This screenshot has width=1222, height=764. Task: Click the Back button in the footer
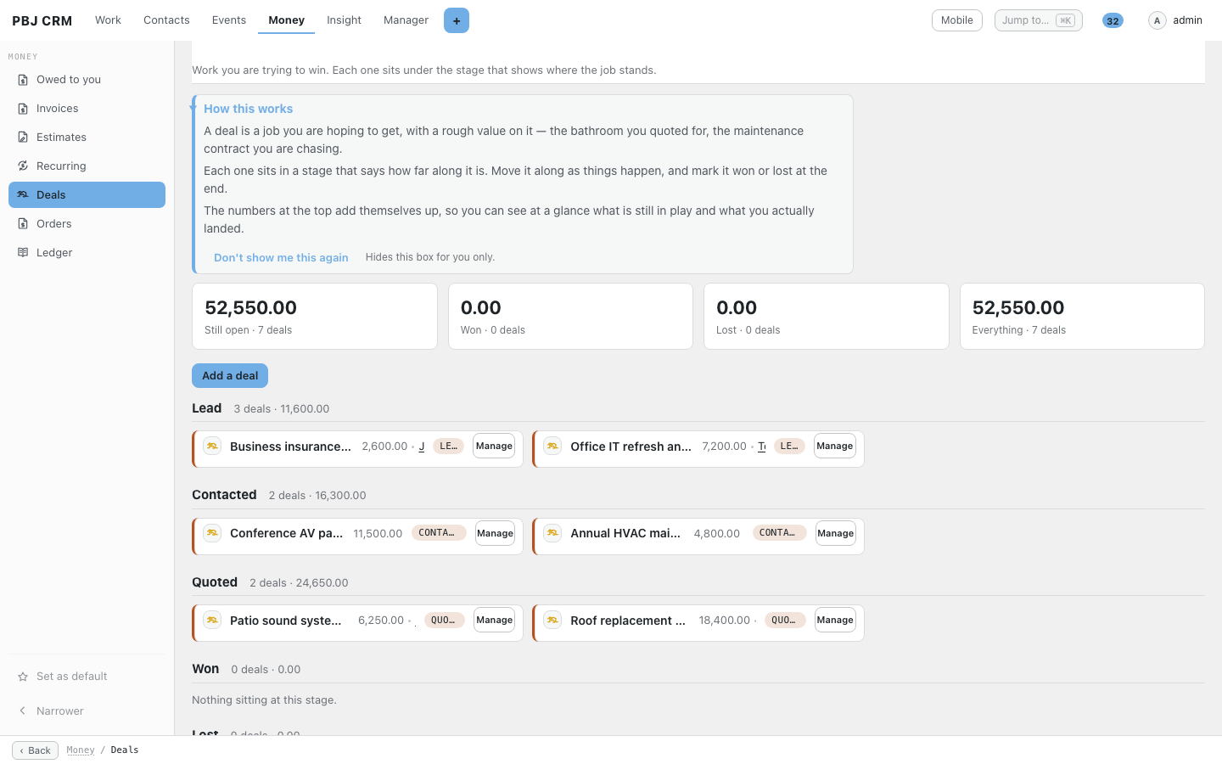[35, 750]
